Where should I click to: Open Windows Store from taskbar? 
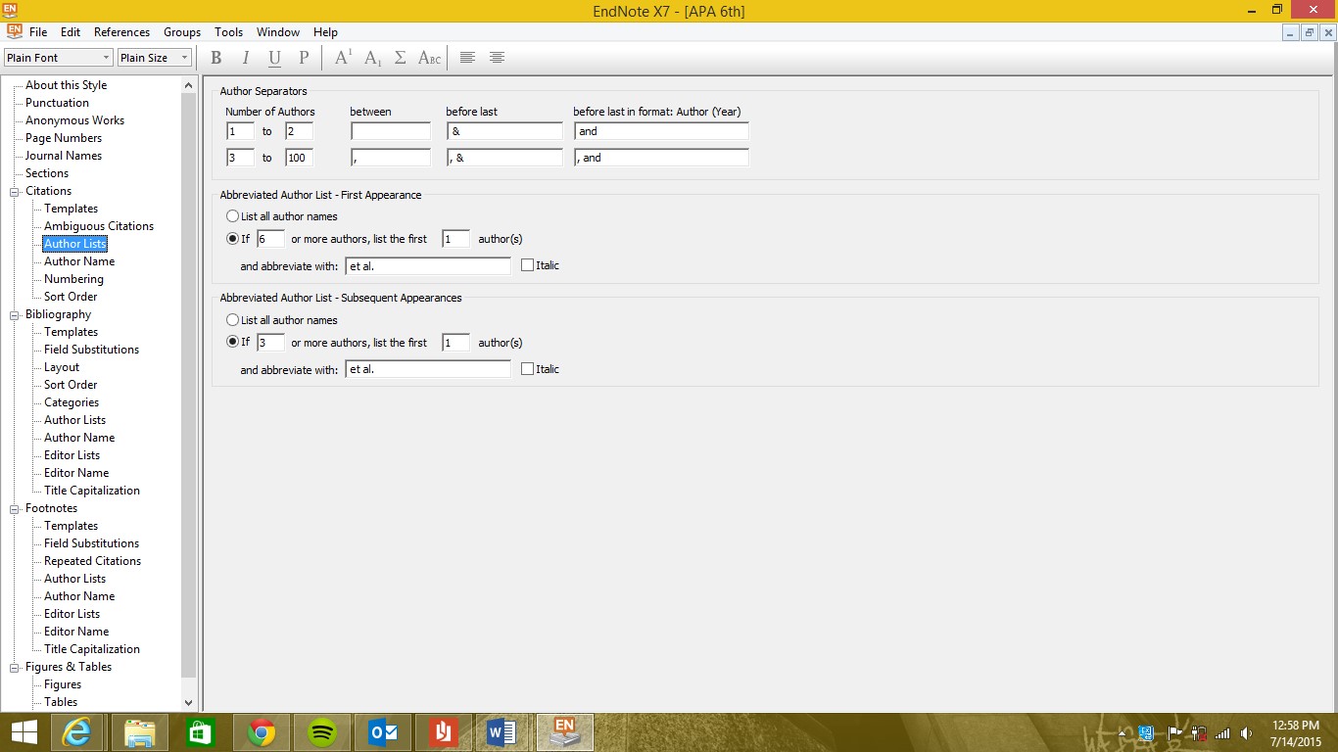(x=201, y=732)
